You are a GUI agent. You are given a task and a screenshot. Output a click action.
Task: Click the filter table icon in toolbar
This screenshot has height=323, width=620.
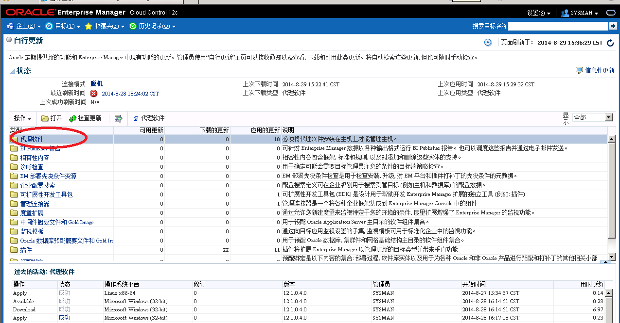118,118
